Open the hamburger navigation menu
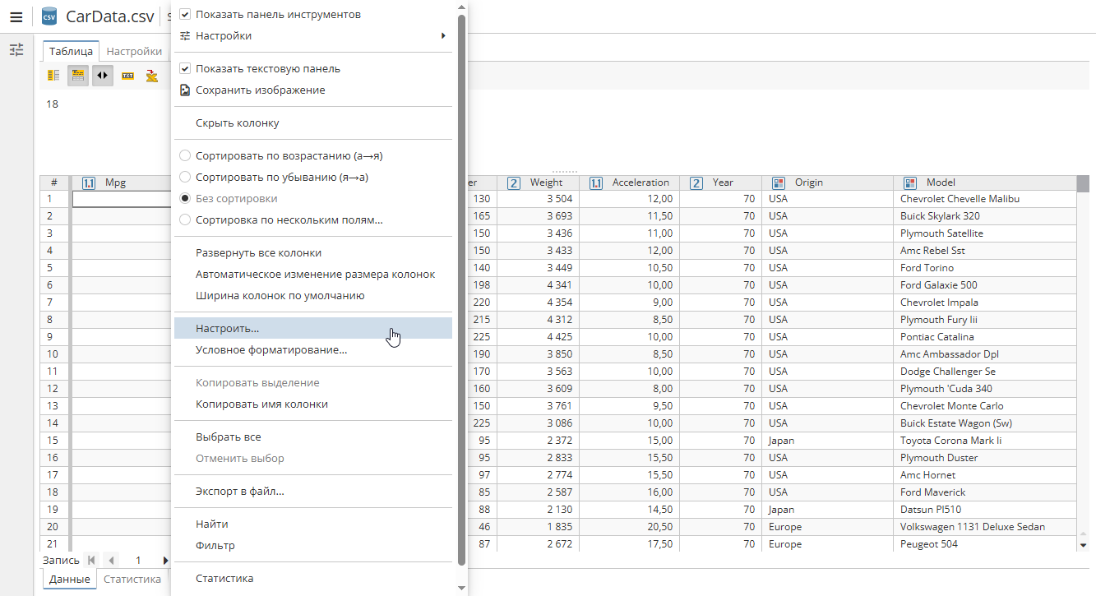The width and height of the screenshot is (1096, 596). tap(16, 16)
